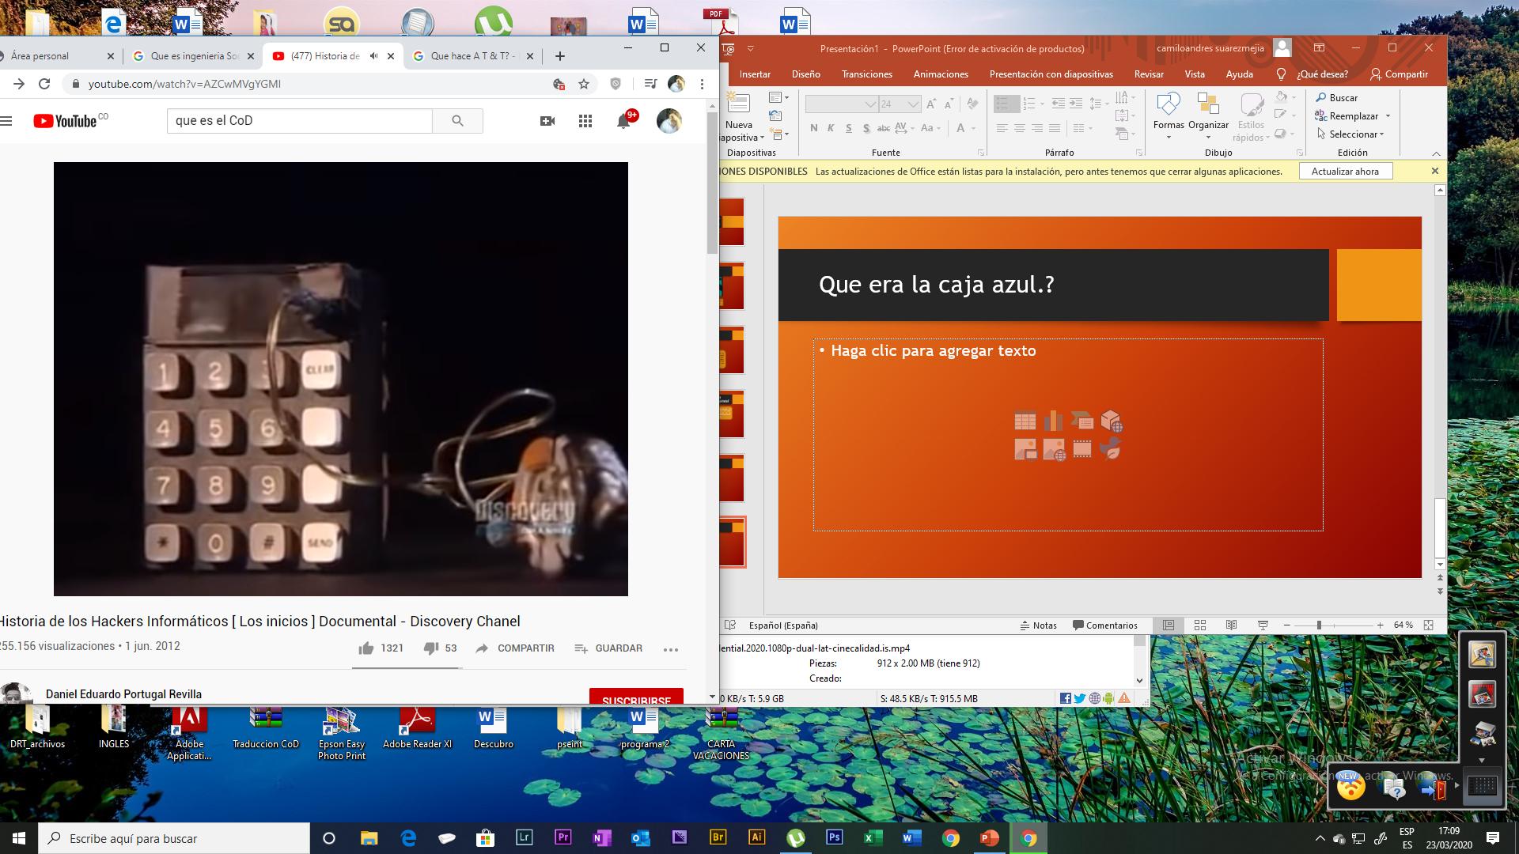Open slide layout dropdown in Diapositivas group
1519x854 pixels.
780,97
